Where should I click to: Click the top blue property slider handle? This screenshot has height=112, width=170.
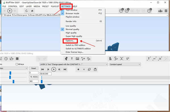[10, 73]
